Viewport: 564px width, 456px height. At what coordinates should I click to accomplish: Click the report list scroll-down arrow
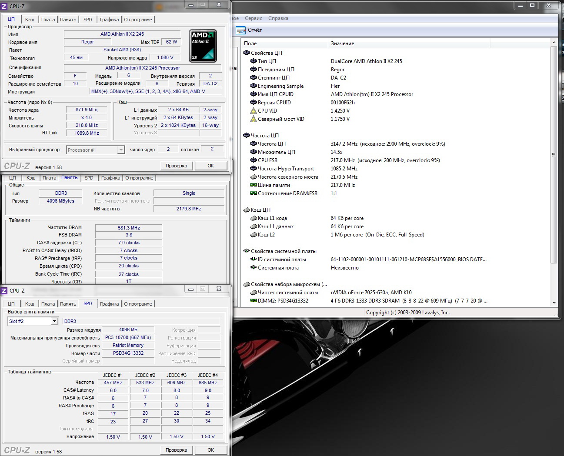tap(554, 303)
